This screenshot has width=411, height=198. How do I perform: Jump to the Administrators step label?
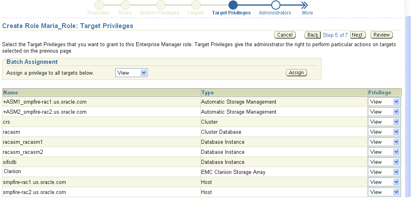275,13
